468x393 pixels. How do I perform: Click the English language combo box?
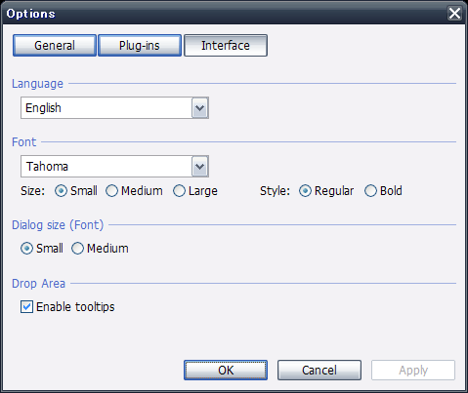tap(114, 107)
